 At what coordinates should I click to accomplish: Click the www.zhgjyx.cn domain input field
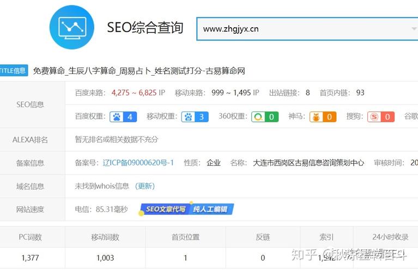tap(307, 29)
